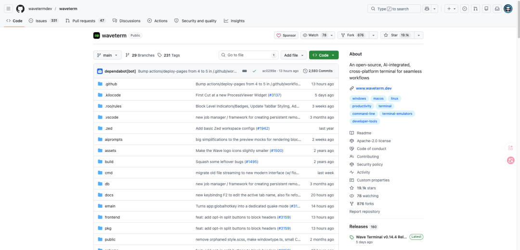
Task: Open the Fork options dropdown arrow
Action: pos(374,35)
